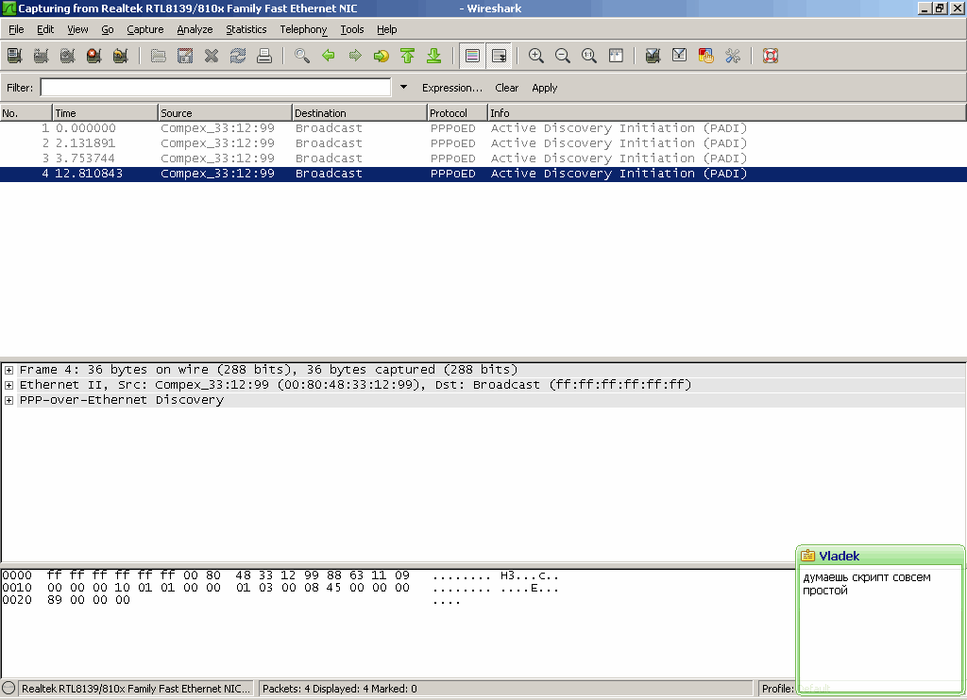The image size is (967, 700).
Task: Expand the Ethernet II details tree
Action: pyautogui.click(x=8, y=385)
